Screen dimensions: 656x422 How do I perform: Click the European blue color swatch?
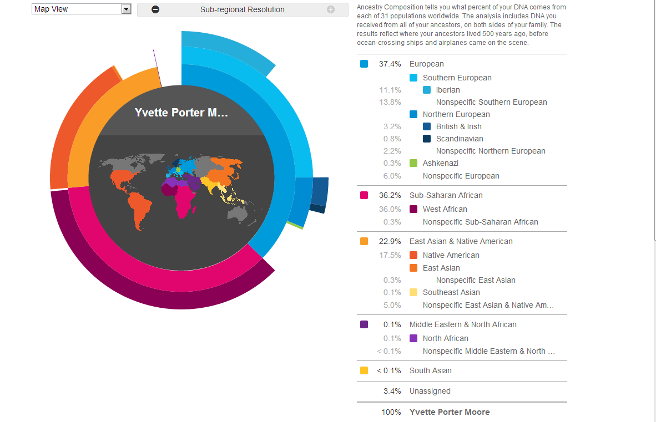364,64
